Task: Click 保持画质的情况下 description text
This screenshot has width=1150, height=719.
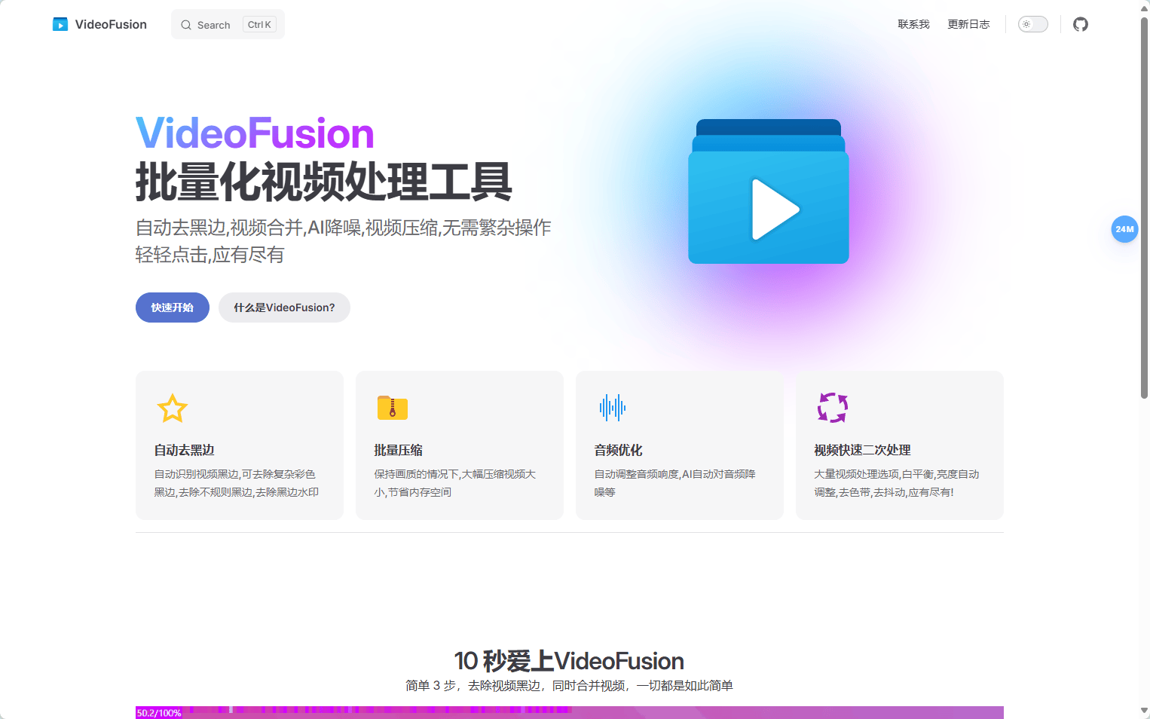Action: 455,483
